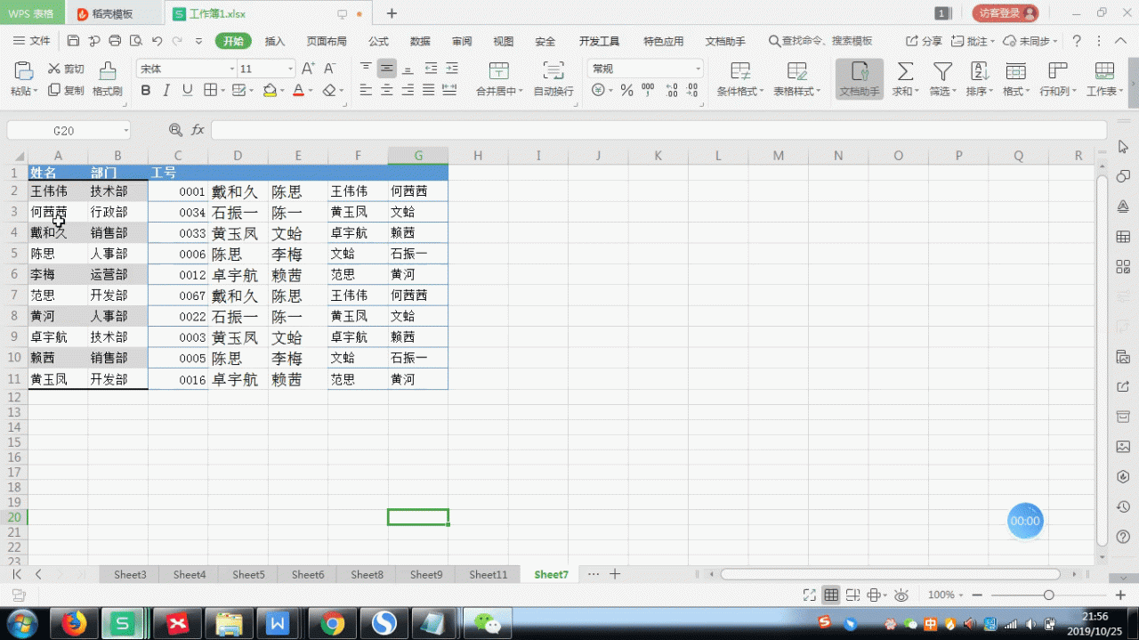Decrease font size with A- icon
The width and height of the screenshot is (1139, 640).
coord(329,69)
